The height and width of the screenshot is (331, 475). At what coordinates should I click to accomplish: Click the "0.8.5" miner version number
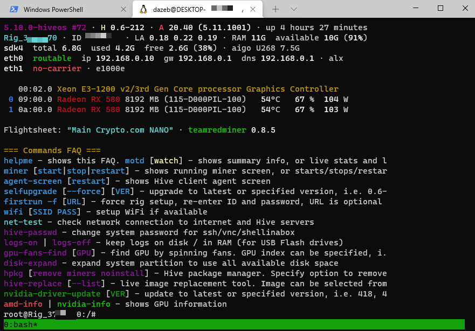263,130
